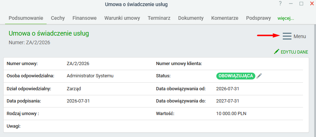Click the Status label
Image resolution: width=316 pixels, height=137 pixels.
click(163, 76)
